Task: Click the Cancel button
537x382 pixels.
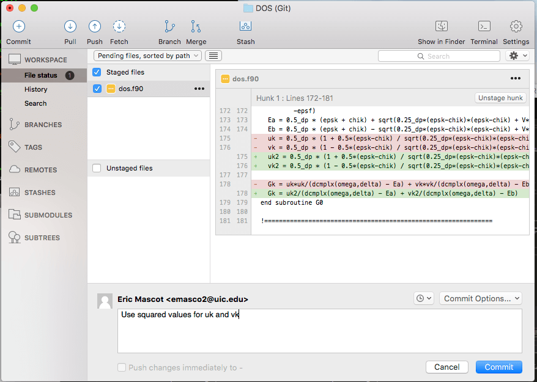Action: tap(447, 367)
